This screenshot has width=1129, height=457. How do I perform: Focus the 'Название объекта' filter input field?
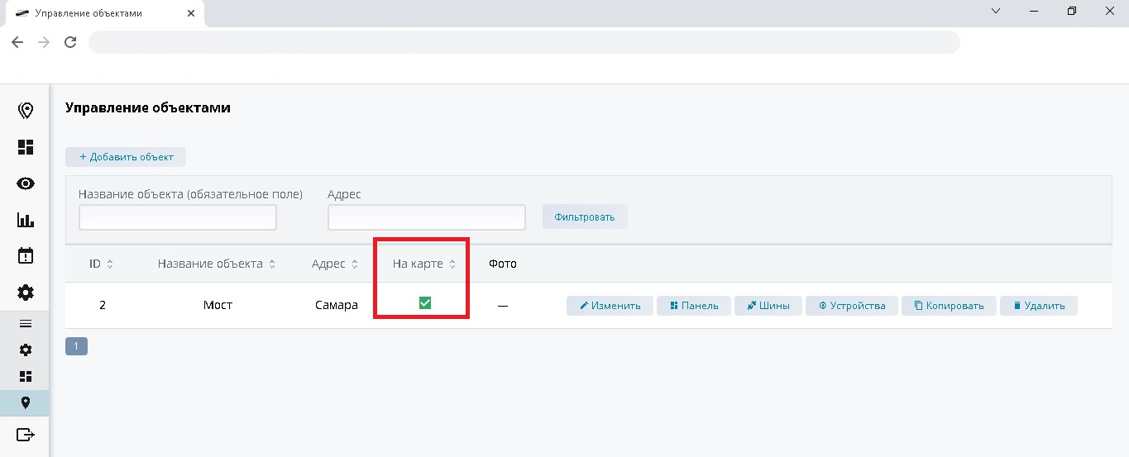coord(177,217)
